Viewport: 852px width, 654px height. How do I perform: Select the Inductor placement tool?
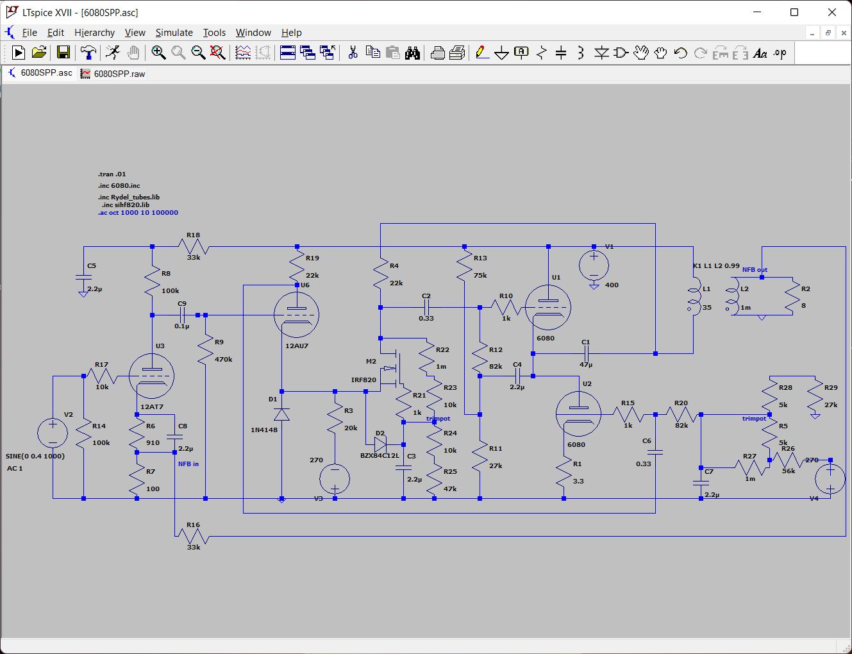pyautogui.click(x=581, y=53)
